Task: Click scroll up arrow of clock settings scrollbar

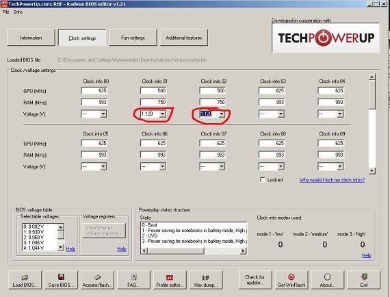Action: point(372,77)
